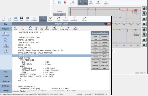Toggle Purge in the front window toolbar
The image size is (148, 96).
tap(50, 19)
